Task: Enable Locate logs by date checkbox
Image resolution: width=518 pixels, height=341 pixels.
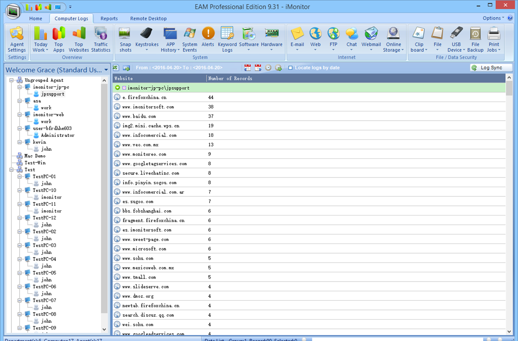Action: click(x=290, y=68)
